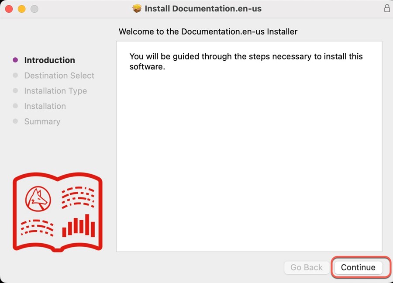Image resolution: width=393 pixels, height=283 pixels.
Task: Click the package box icon beside the title
Action: (x=137, y=9)
